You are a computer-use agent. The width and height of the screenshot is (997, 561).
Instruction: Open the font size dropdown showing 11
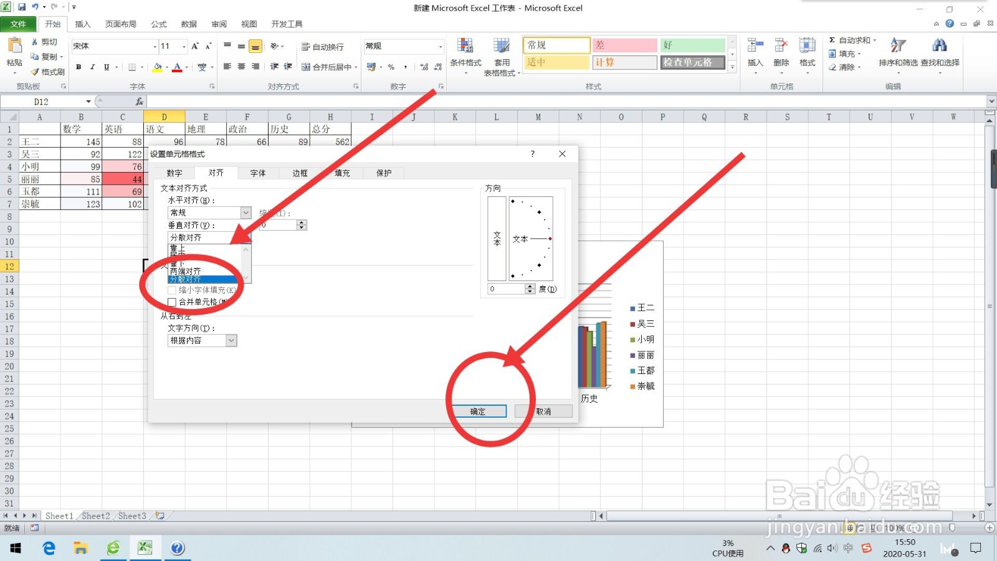point(184,47)
